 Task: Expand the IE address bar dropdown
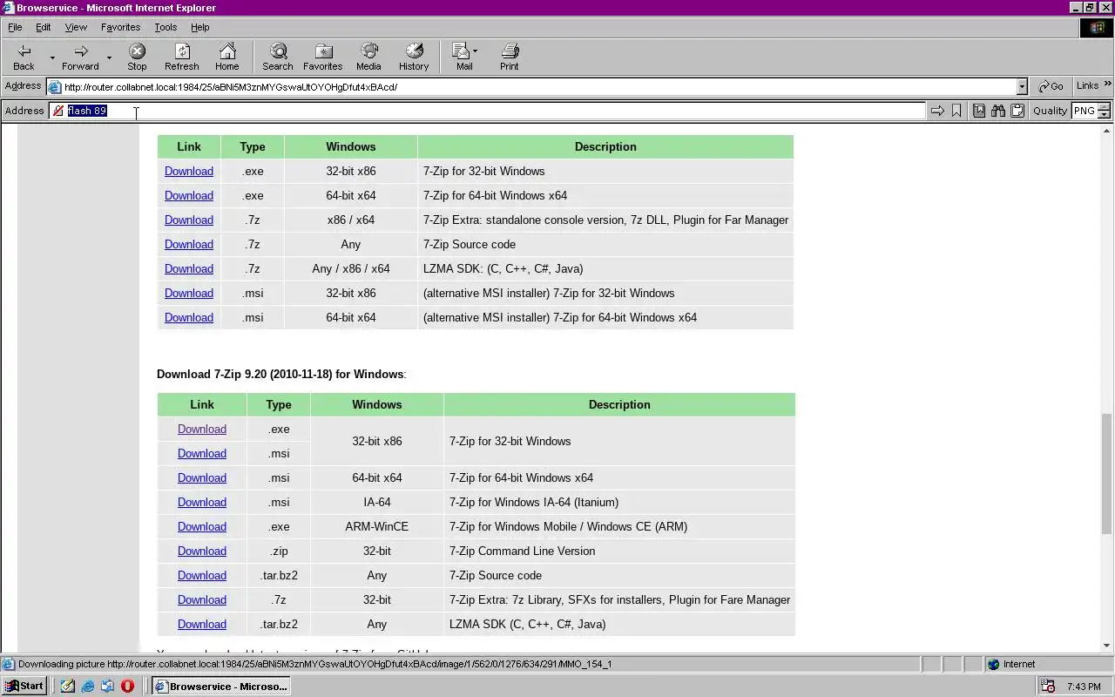[x=1022, y=87]
